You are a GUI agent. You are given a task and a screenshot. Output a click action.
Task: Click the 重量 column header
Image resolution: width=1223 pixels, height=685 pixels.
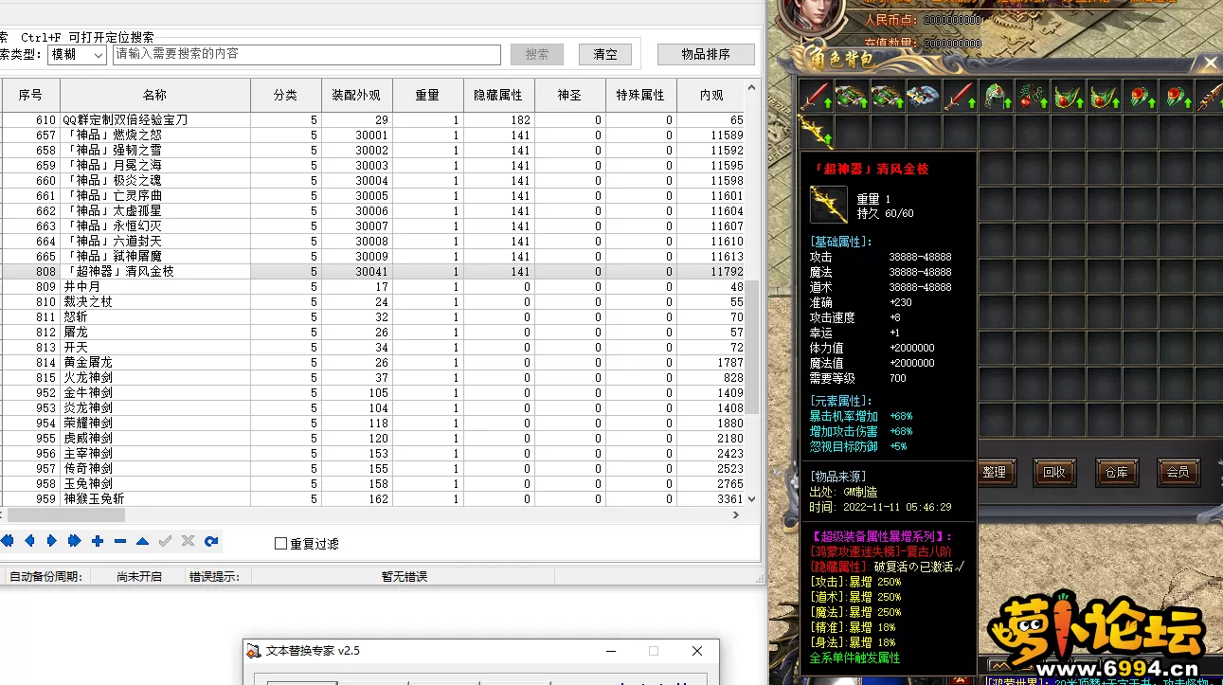point(428,96)
